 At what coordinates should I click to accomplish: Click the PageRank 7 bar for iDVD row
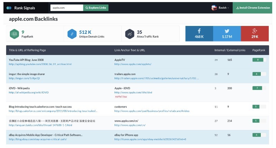tap(259, 88)
